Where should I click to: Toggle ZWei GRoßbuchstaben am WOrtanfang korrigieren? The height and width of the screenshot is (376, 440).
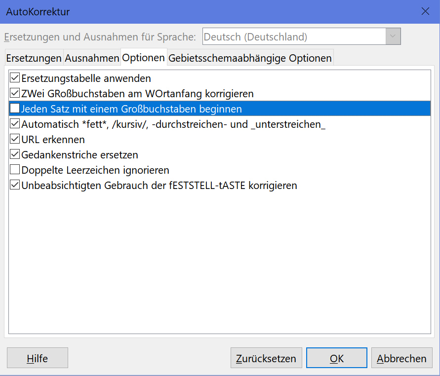(15, 93)
